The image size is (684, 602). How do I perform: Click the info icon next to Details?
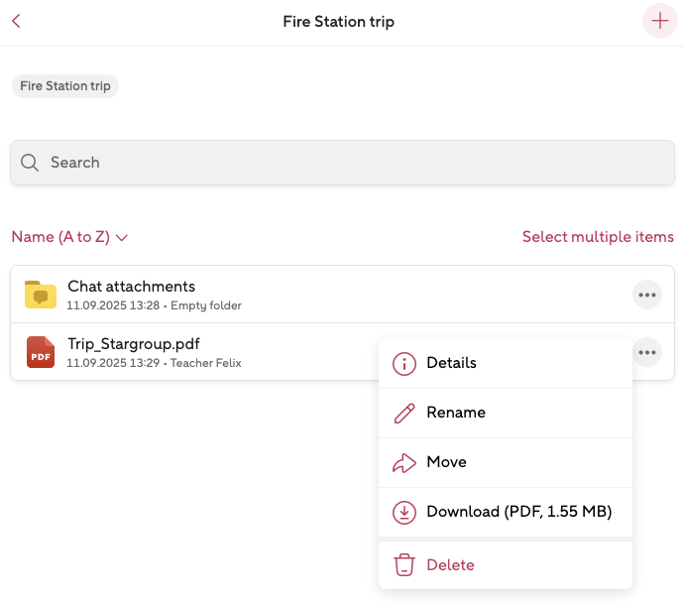point(403,364)
